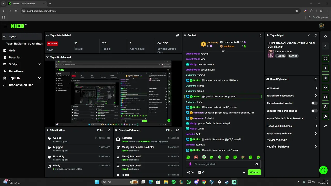Click the stream preview thumbnail
This screenshot has width=331, height=186.
click(x=113, y=93)
